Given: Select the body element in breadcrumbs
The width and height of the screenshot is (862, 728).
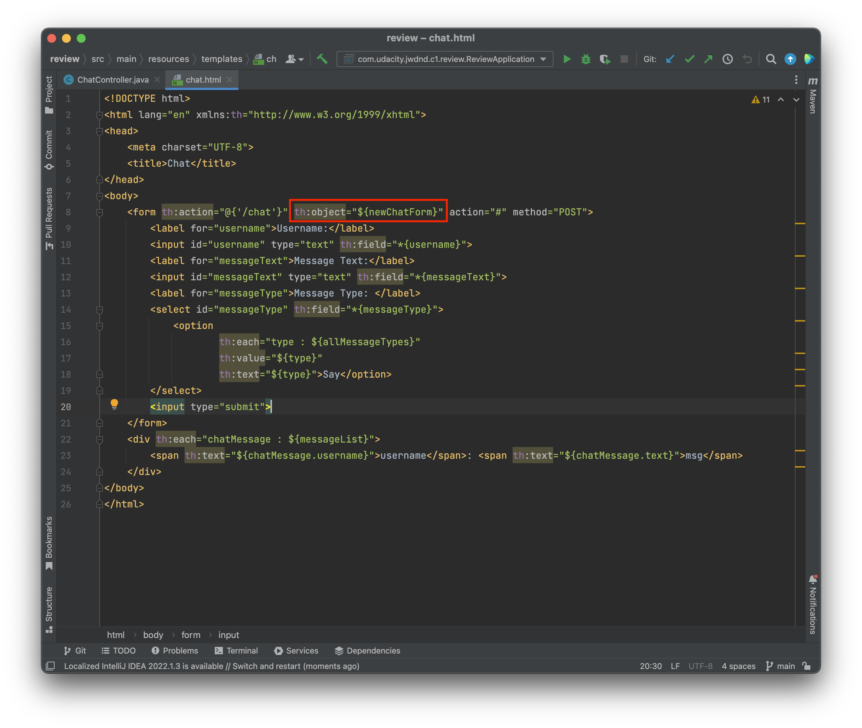Looking at the screenshot, I should (153, 635).
